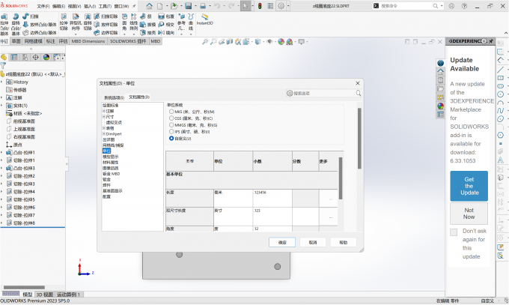Click the dialog's outer vertical scrollbar
The width and height of the screenshot is (509, 305).
pos(359,138)
